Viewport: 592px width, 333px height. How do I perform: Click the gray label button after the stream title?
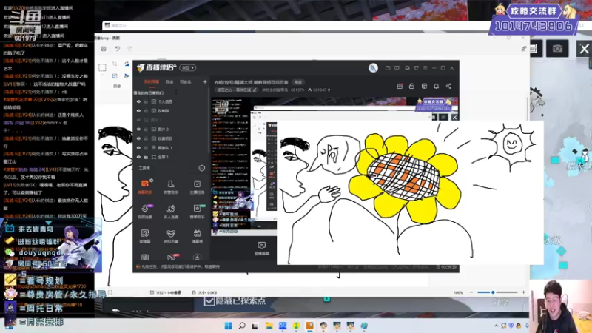click(x=298, y=82)
